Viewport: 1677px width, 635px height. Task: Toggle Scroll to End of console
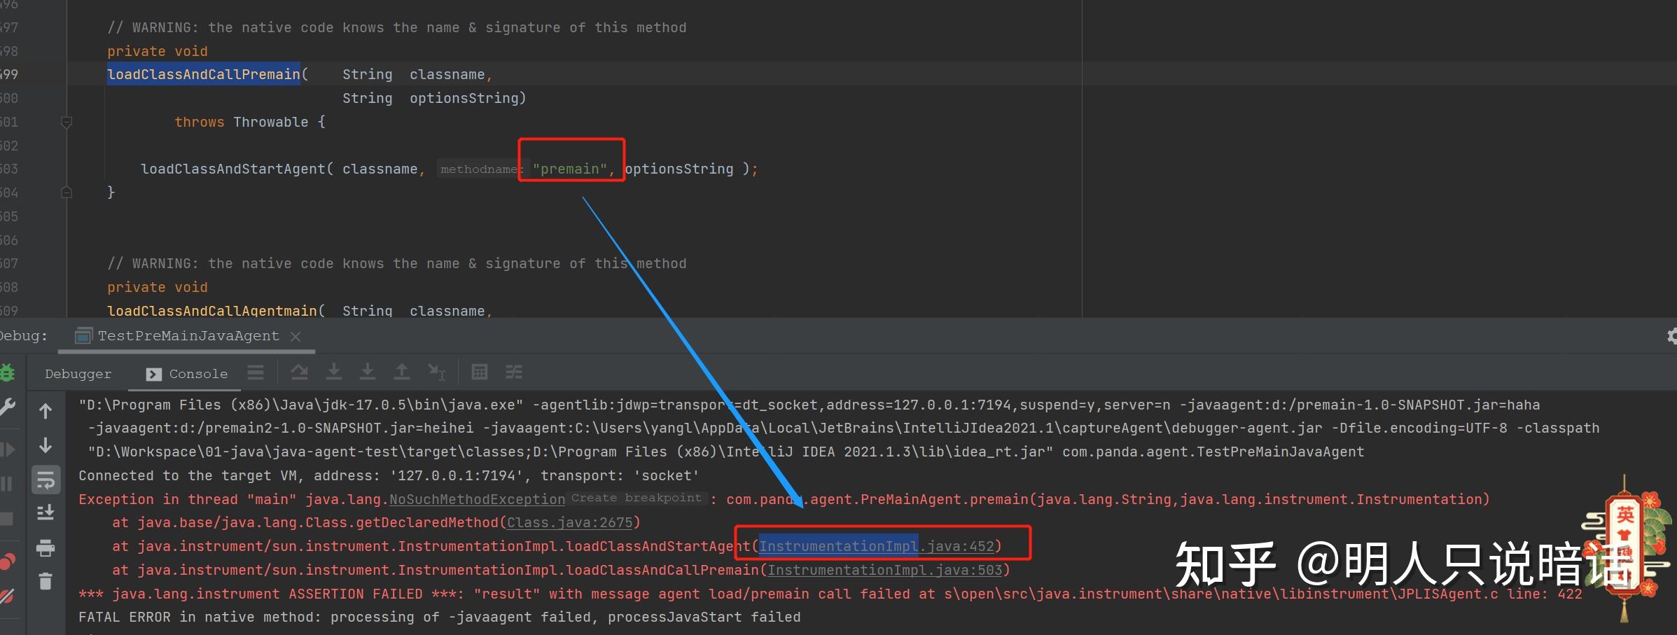pos(46,513)
